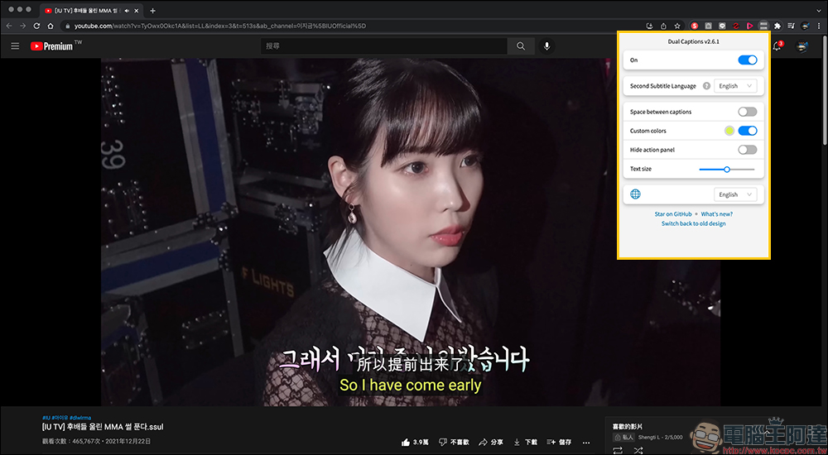Reload the page in Chrome toolbar

pos(36,26)
